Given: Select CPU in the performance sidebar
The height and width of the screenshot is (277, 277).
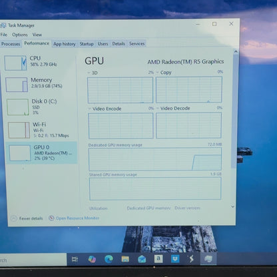Looking at the screenshot, I should pos(40,63).
